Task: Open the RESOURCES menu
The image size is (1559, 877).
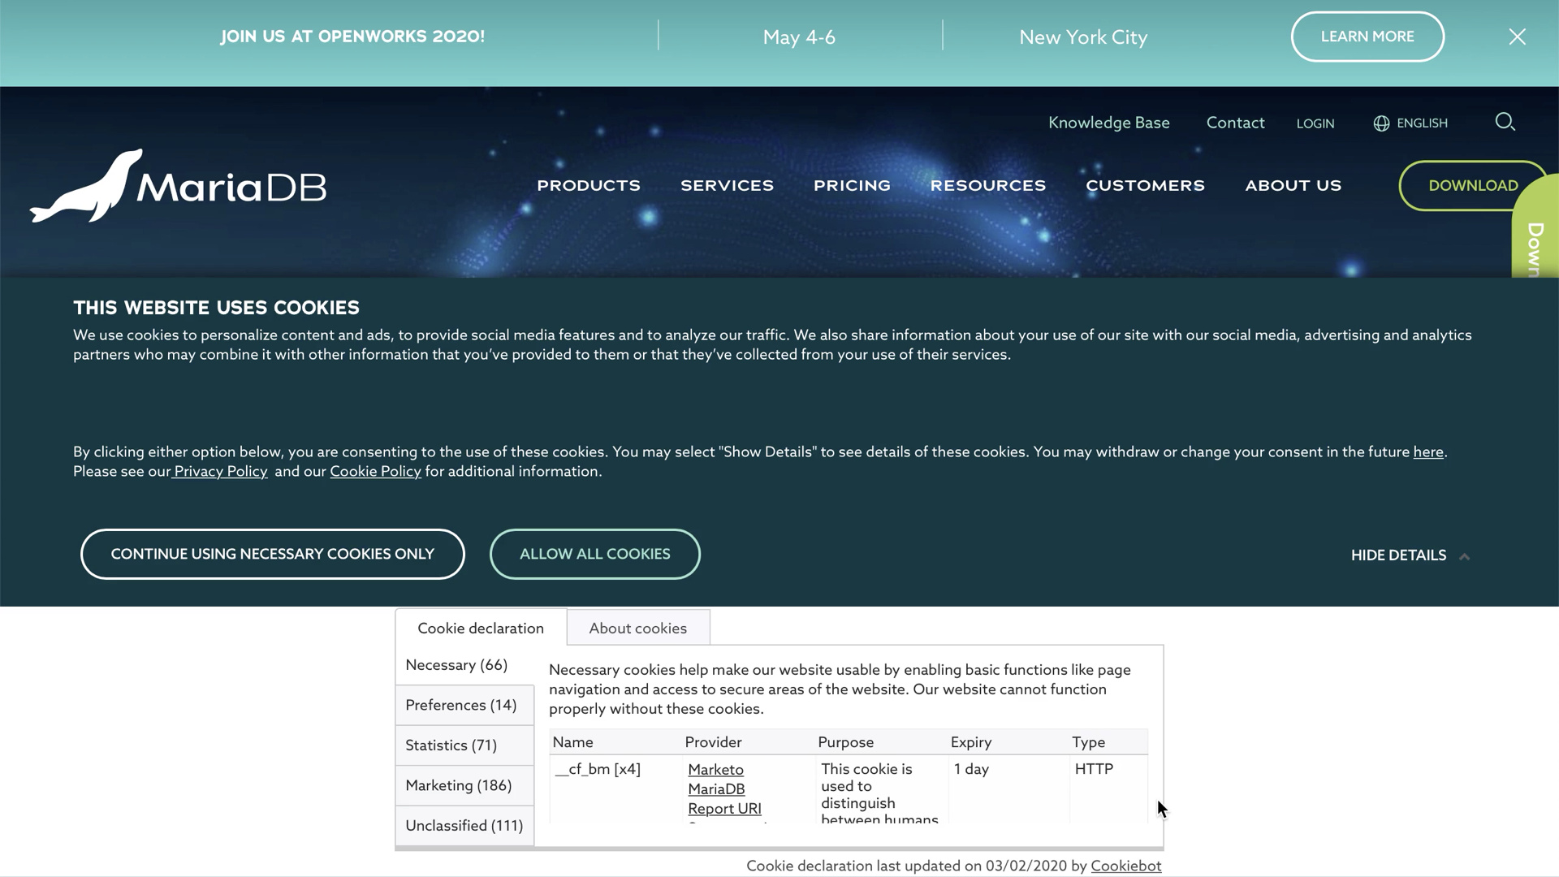Action: point(987,185)
